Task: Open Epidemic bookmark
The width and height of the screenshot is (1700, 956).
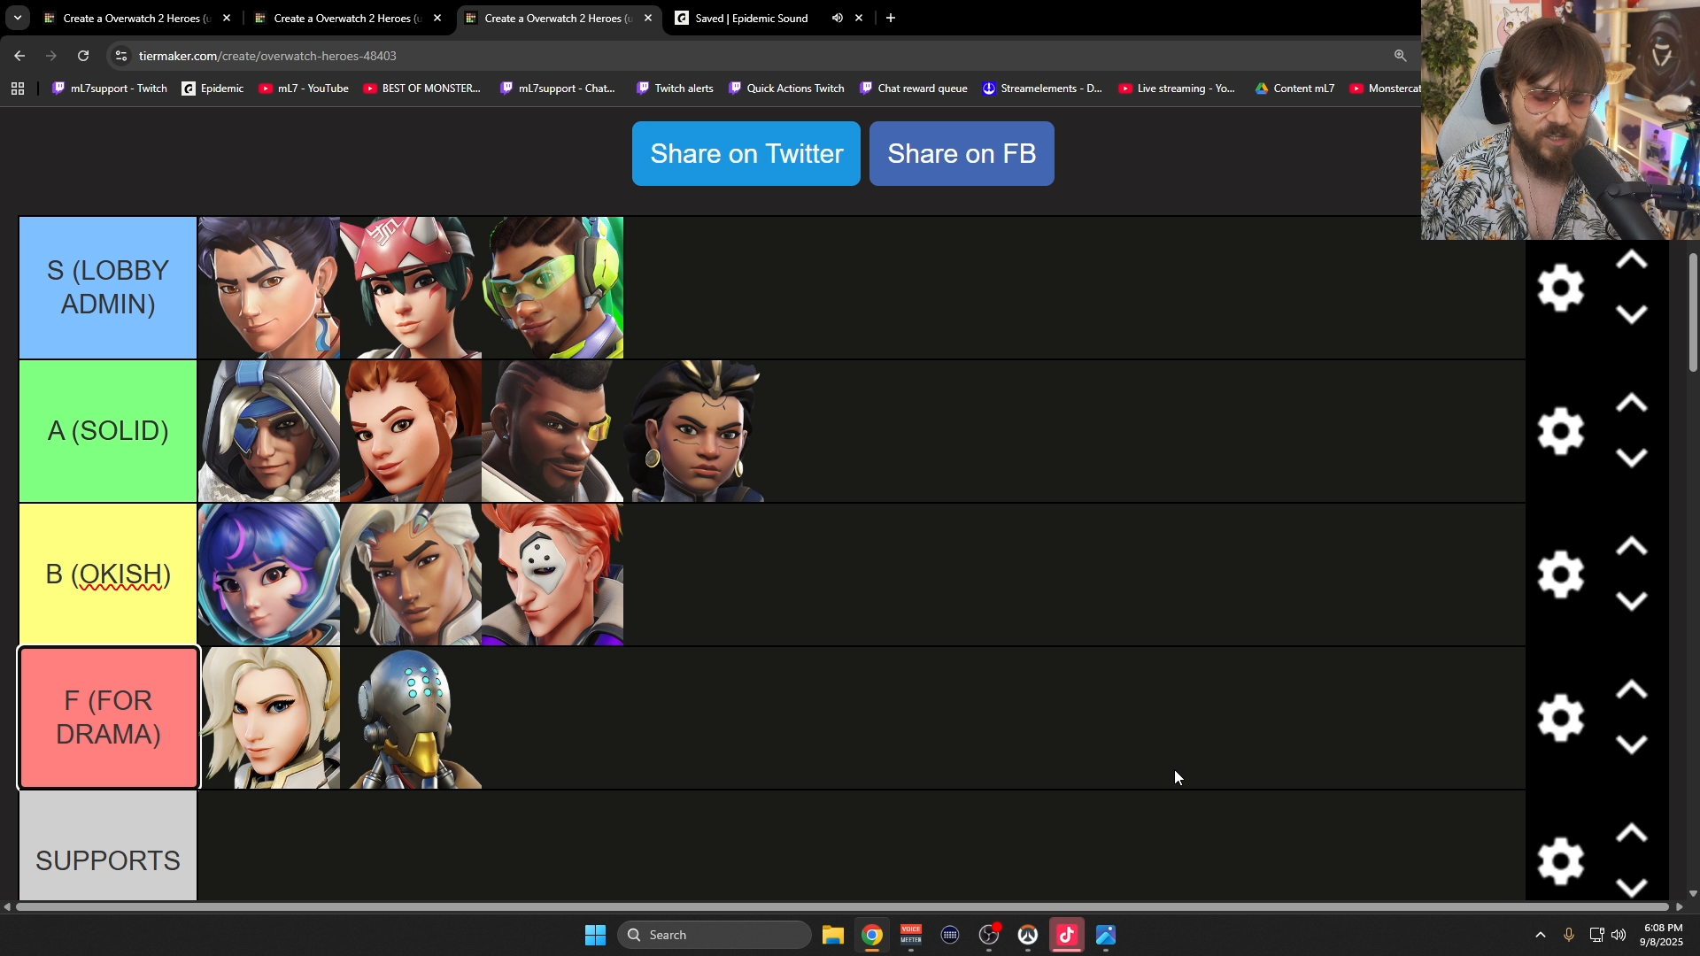Action: coord(212,89)
